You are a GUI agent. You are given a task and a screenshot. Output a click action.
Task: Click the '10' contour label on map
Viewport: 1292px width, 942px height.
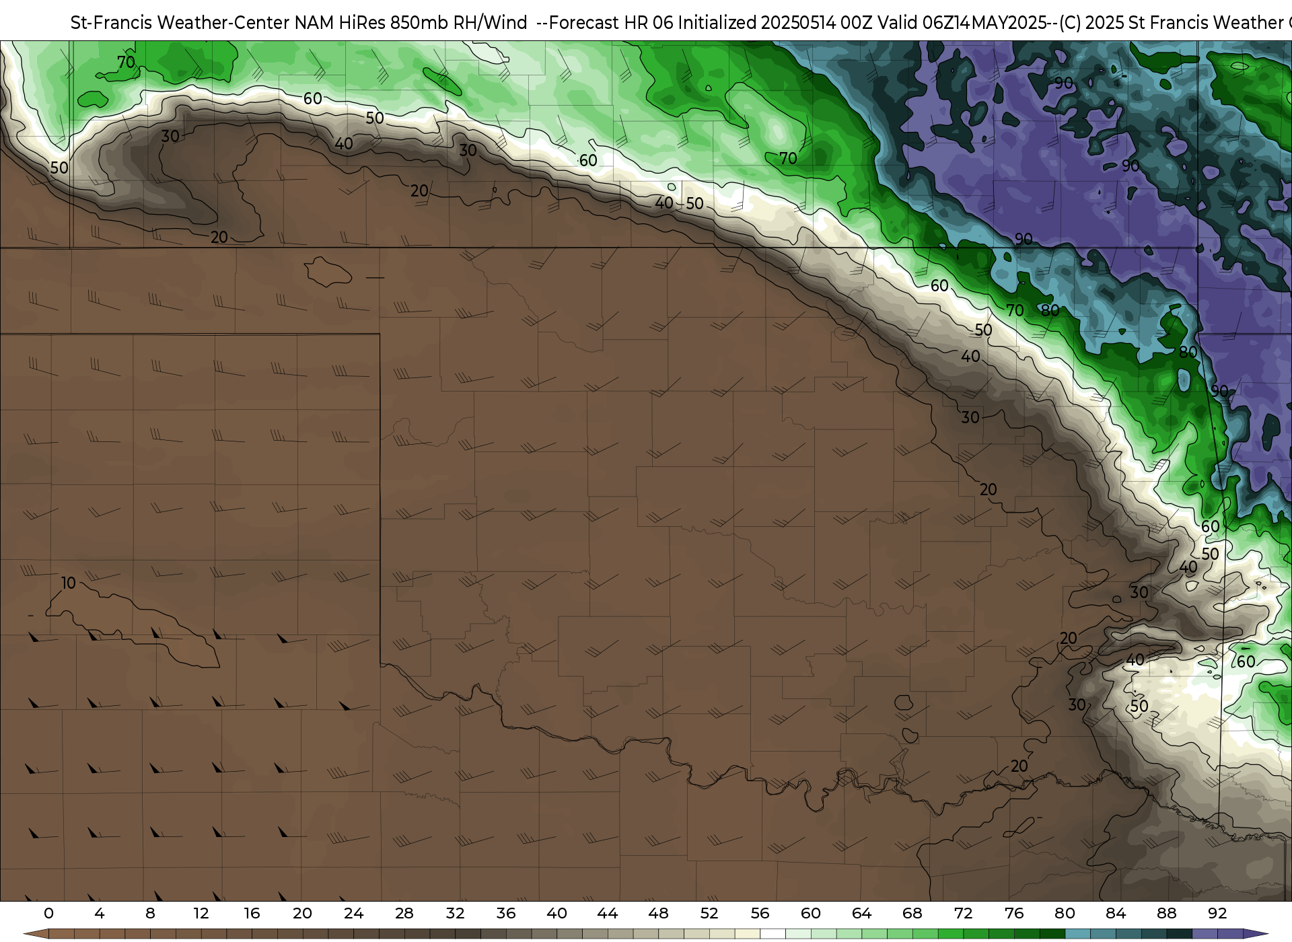click(69, 583)
